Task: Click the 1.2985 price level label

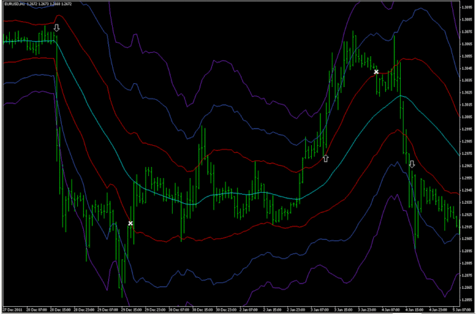Action: click(x=467, y=141)
